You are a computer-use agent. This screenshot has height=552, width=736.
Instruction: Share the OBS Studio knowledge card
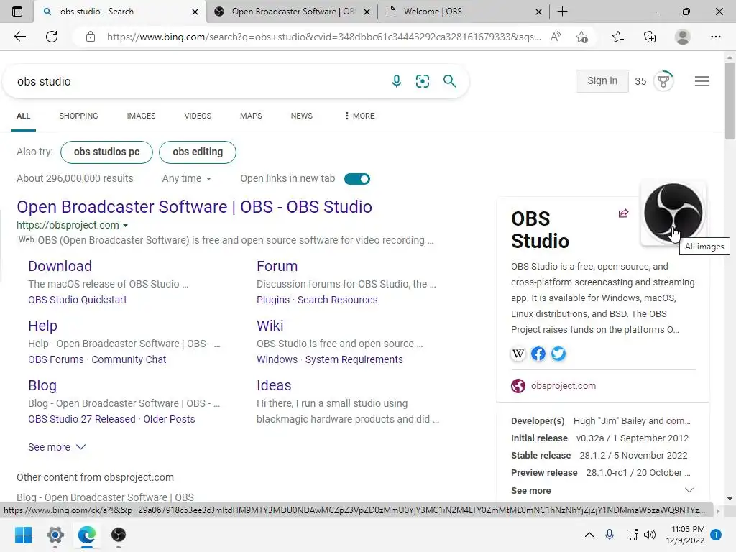[x=623, y=213]
